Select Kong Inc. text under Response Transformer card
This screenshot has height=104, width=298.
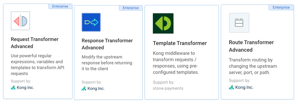[x=96, y=89]
